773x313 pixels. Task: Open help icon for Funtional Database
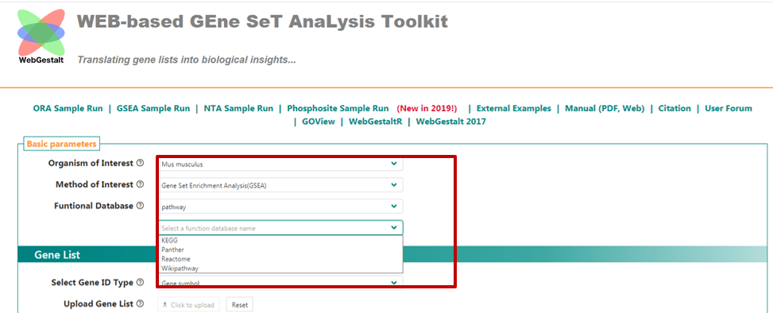click(140, 206)
